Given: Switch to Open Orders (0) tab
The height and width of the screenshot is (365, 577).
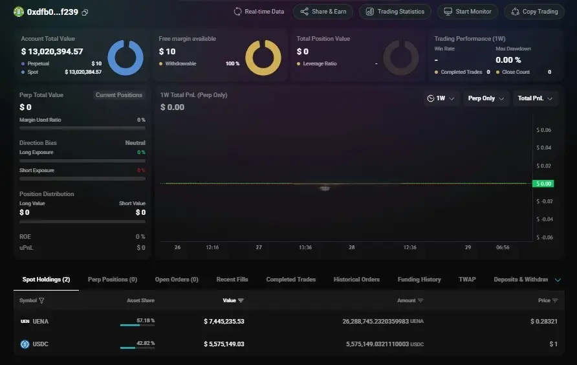Looking at the screenshot, I should click(177, 280).
